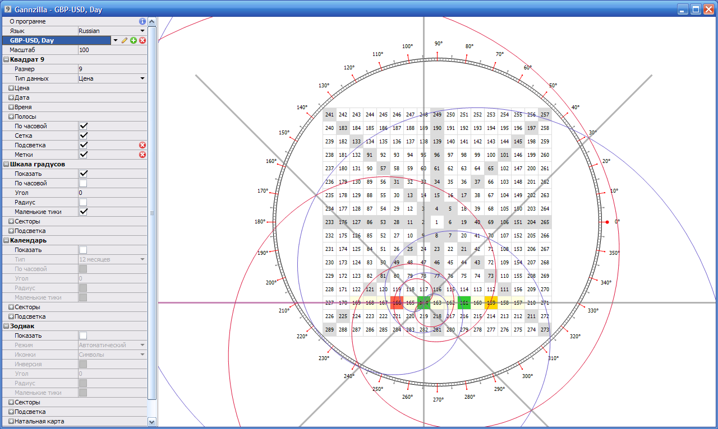Toggle Маленькие тики under Шкала градусов

click(84, 212)
